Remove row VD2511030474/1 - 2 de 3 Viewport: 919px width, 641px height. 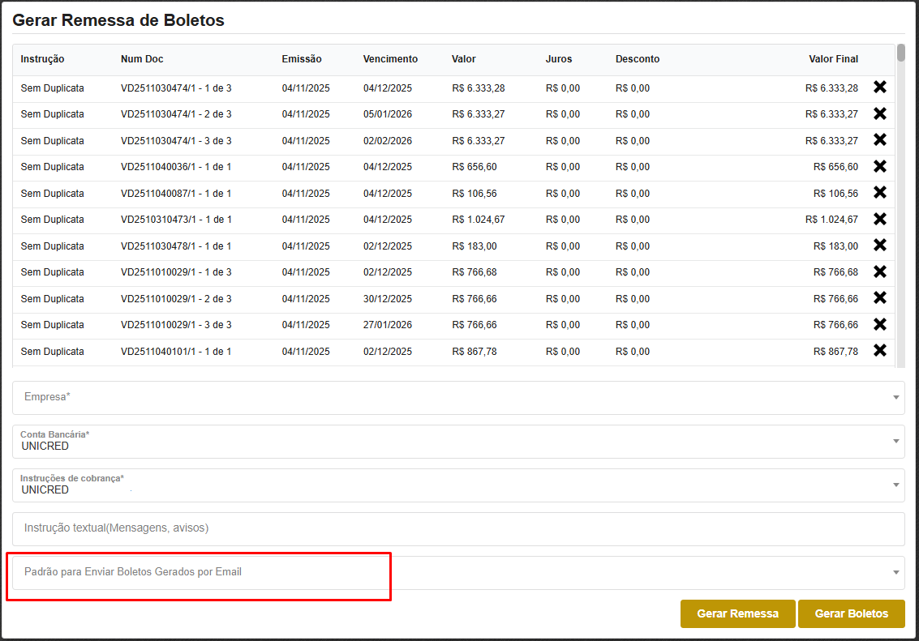(879, 114)
